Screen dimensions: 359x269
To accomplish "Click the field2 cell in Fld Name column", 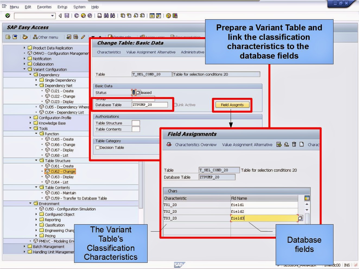I will pyautogui.click(x=264, y=212).
